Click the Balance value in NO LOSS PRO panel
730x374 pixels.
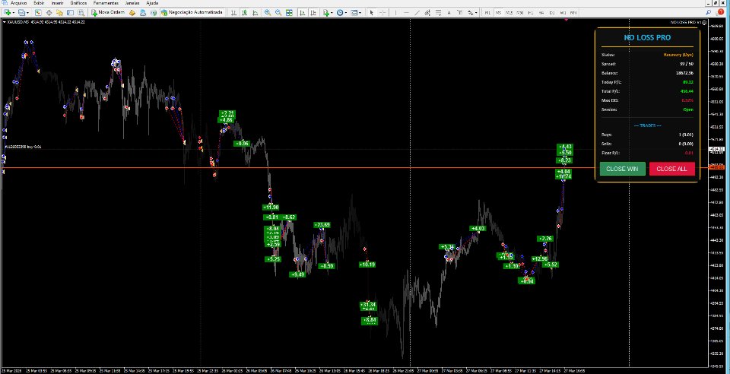pyautogui.click(x=685, y=73)
